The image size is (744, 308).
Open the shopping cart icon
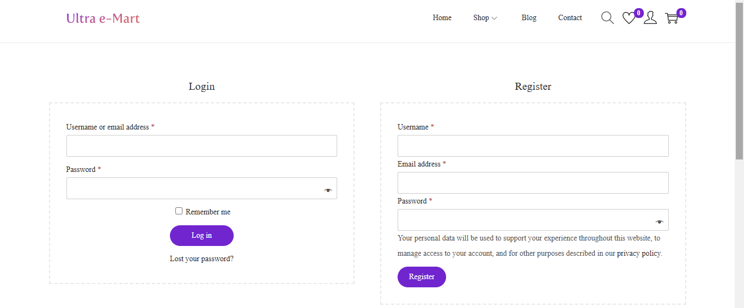pos(671,19)
